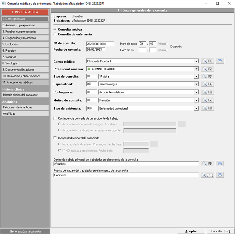Open the card icon beside Puesto de trabajo
Image resolution: width=235 pixels, height=234 pixels.
coord(220,175)
